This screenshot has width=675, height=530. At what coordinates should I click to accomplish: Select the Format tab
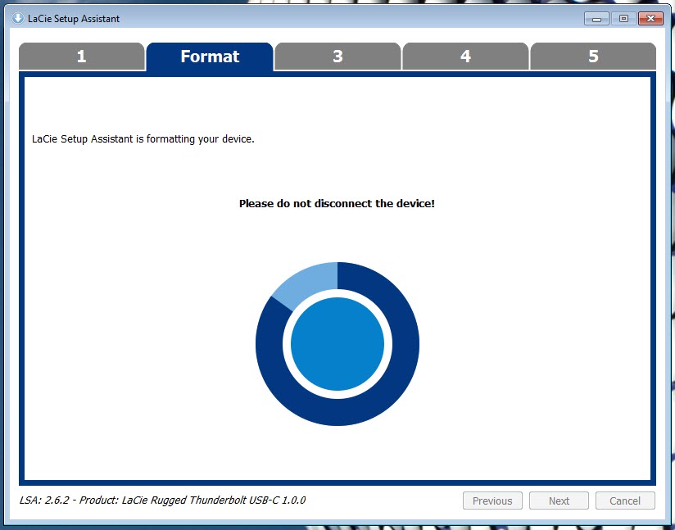coord(210,57)
